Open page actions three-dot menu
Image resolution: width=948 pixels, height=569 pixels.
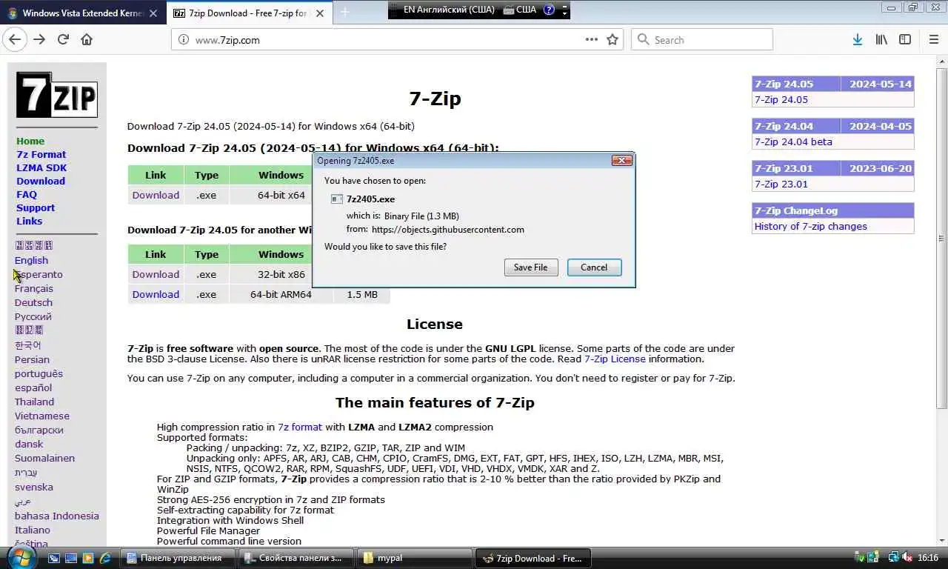point(591,40)
